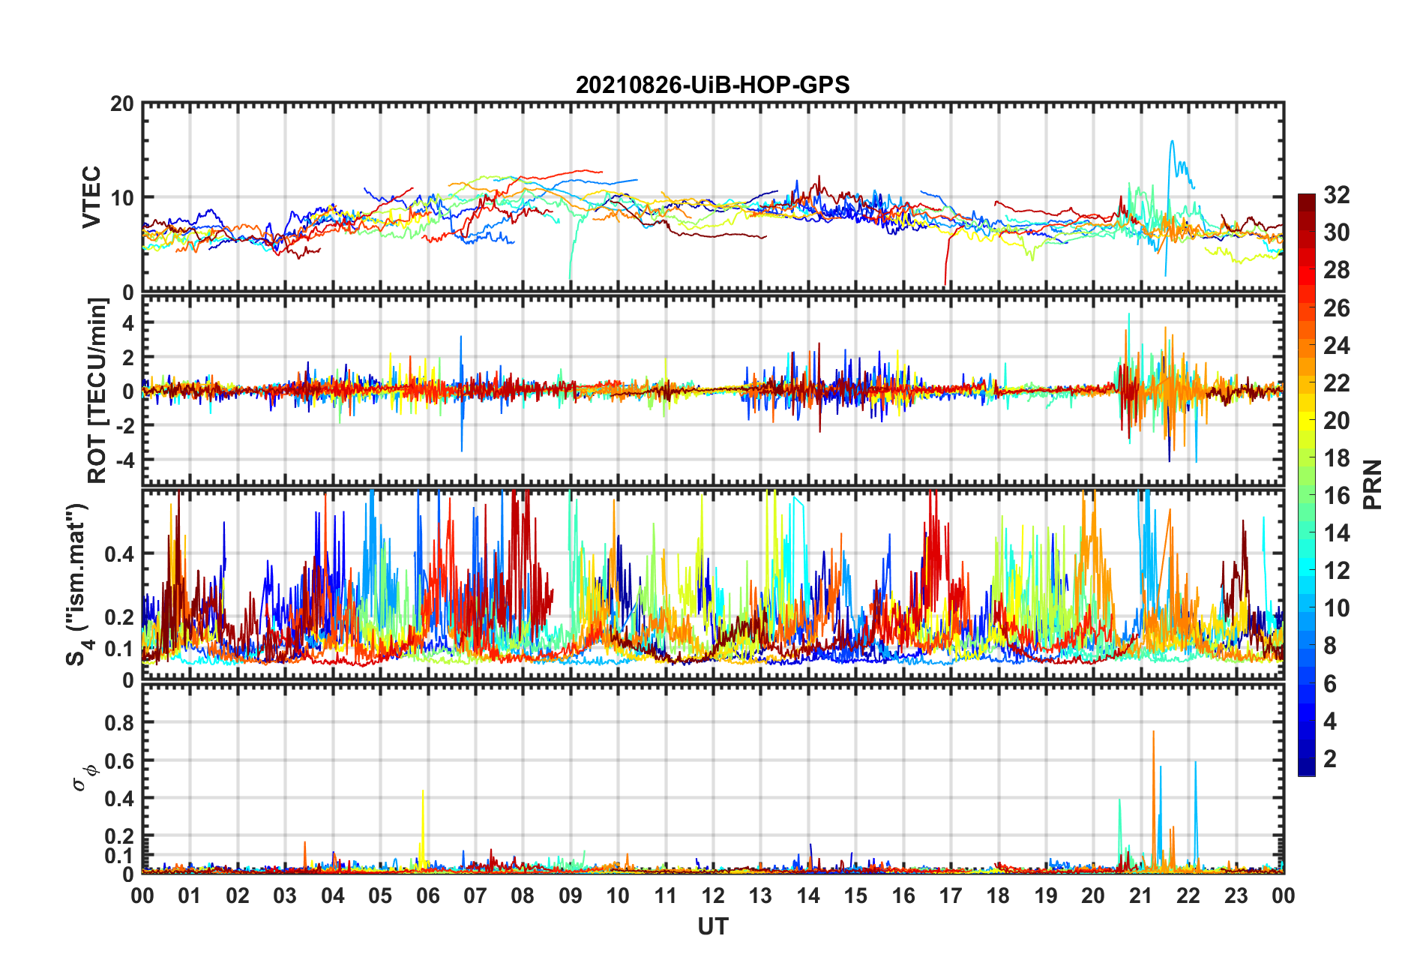The width and height of the screenshot is (1426, 969).
Task: Select the "26" tick on PRN colorbar
Action: [1337, 307]
